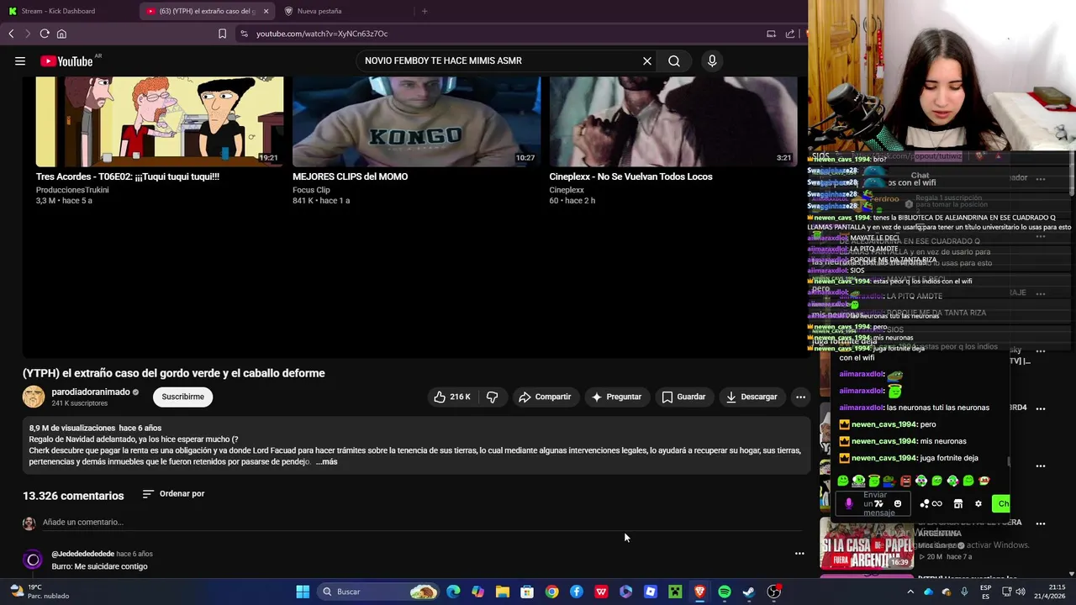Viewport: 1076px width, 605px height.
Task: Like the video showing 216 K
Action: click(x=452, y=397)
